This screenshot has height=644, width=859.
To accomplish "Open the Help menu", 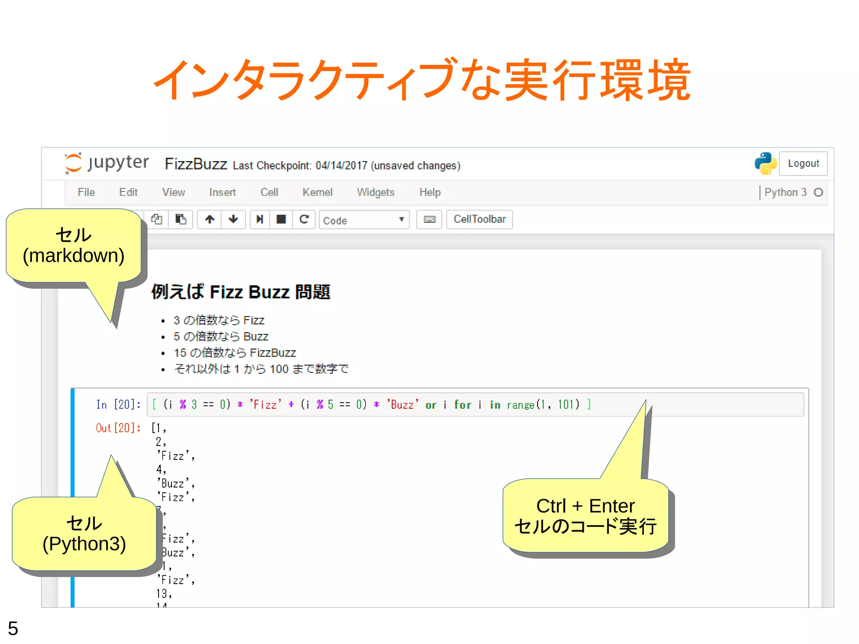I will [x=430, y=193].
